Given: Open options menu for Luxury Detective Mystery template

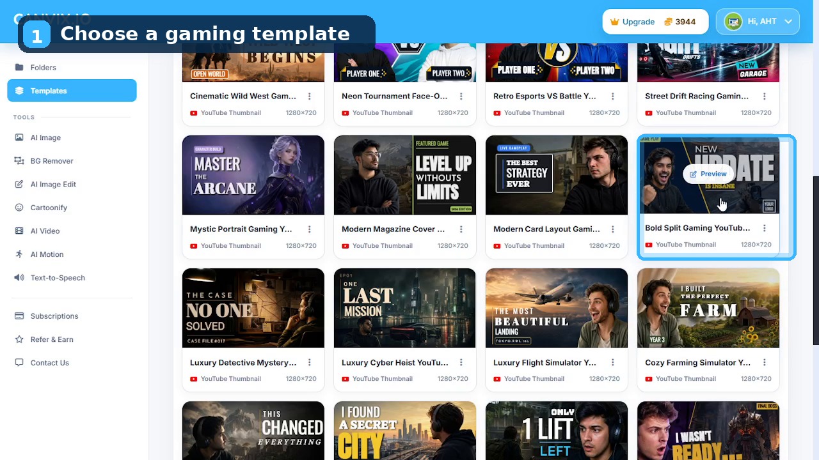Looking at the screenshot, I should point(309,363).
